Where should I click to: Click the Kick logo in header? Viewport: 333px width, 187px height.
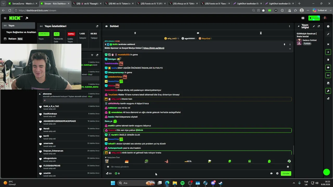[16, 18]
